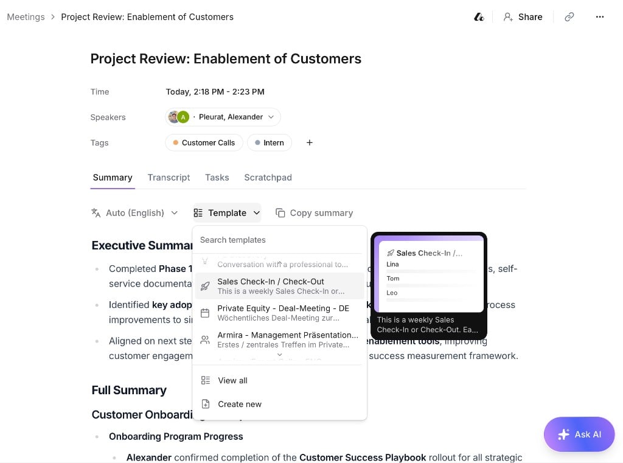This screenshot has height=463, width=623.
Task: Click the Share button
Action: [523, 16]
